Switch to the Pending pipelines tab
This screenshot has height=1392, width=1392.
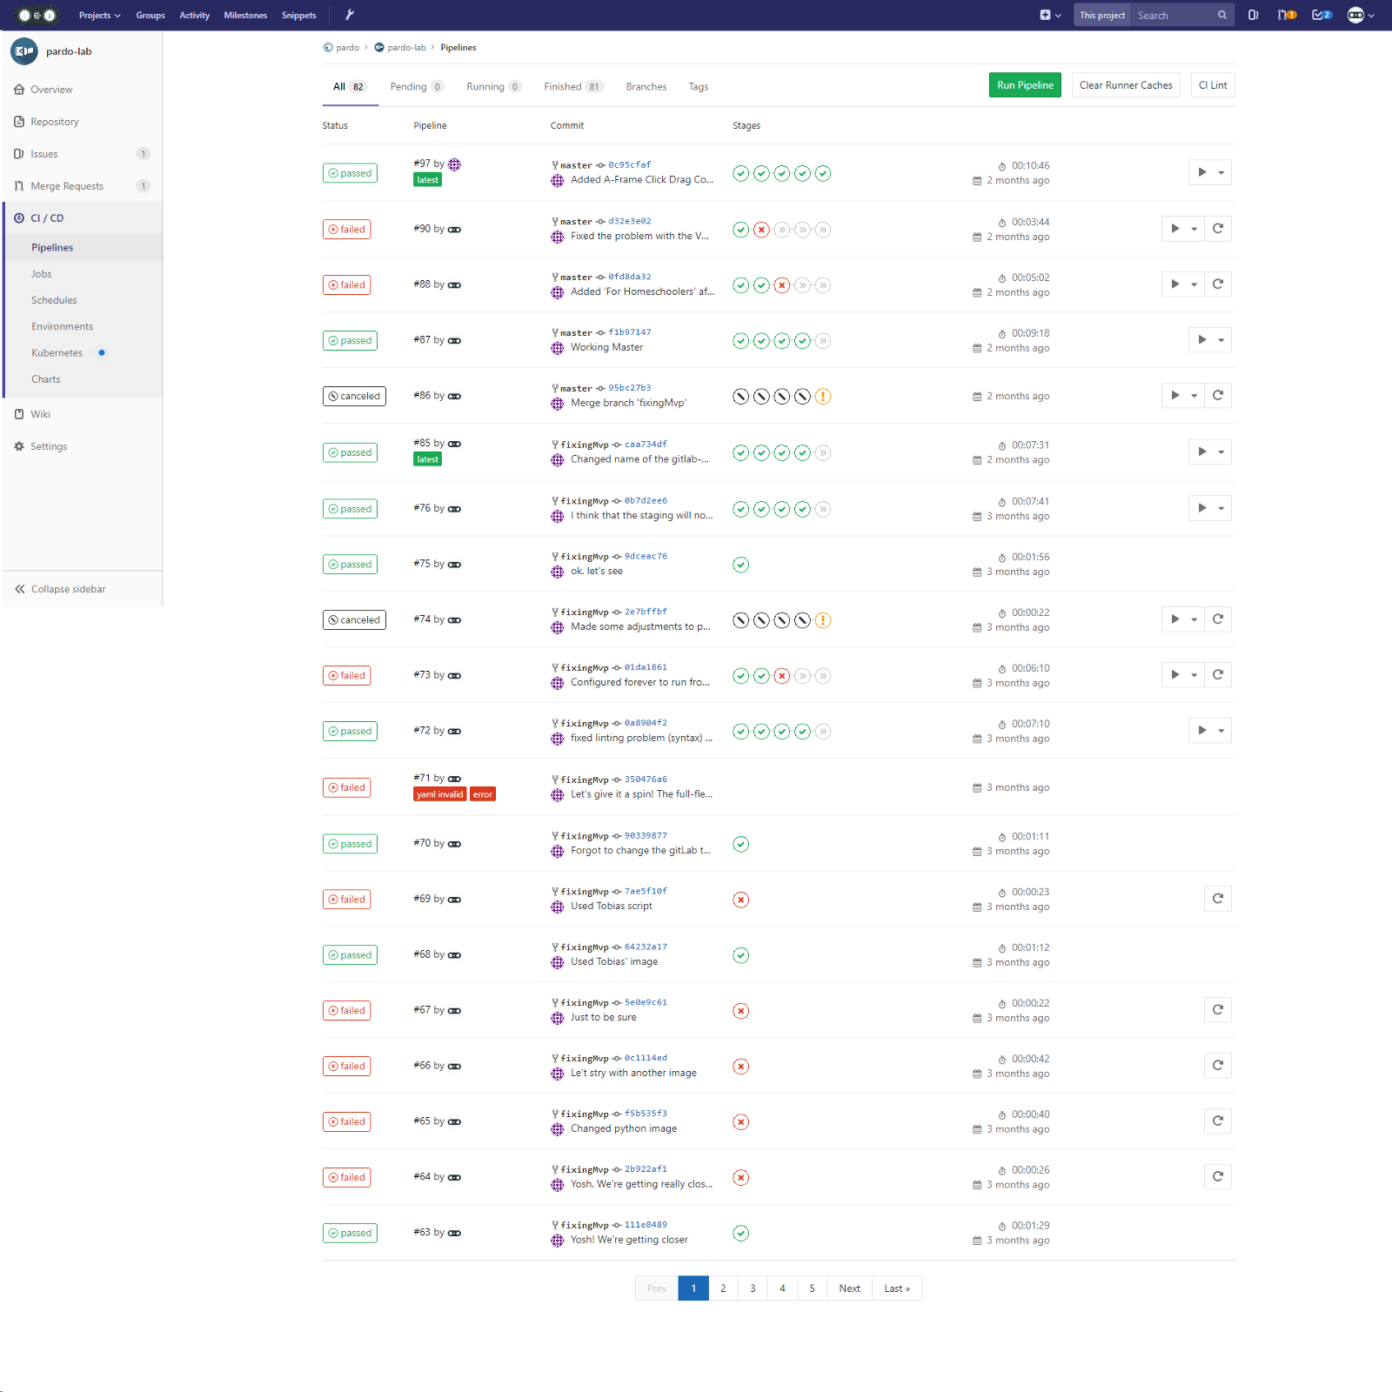pos(417,87)
